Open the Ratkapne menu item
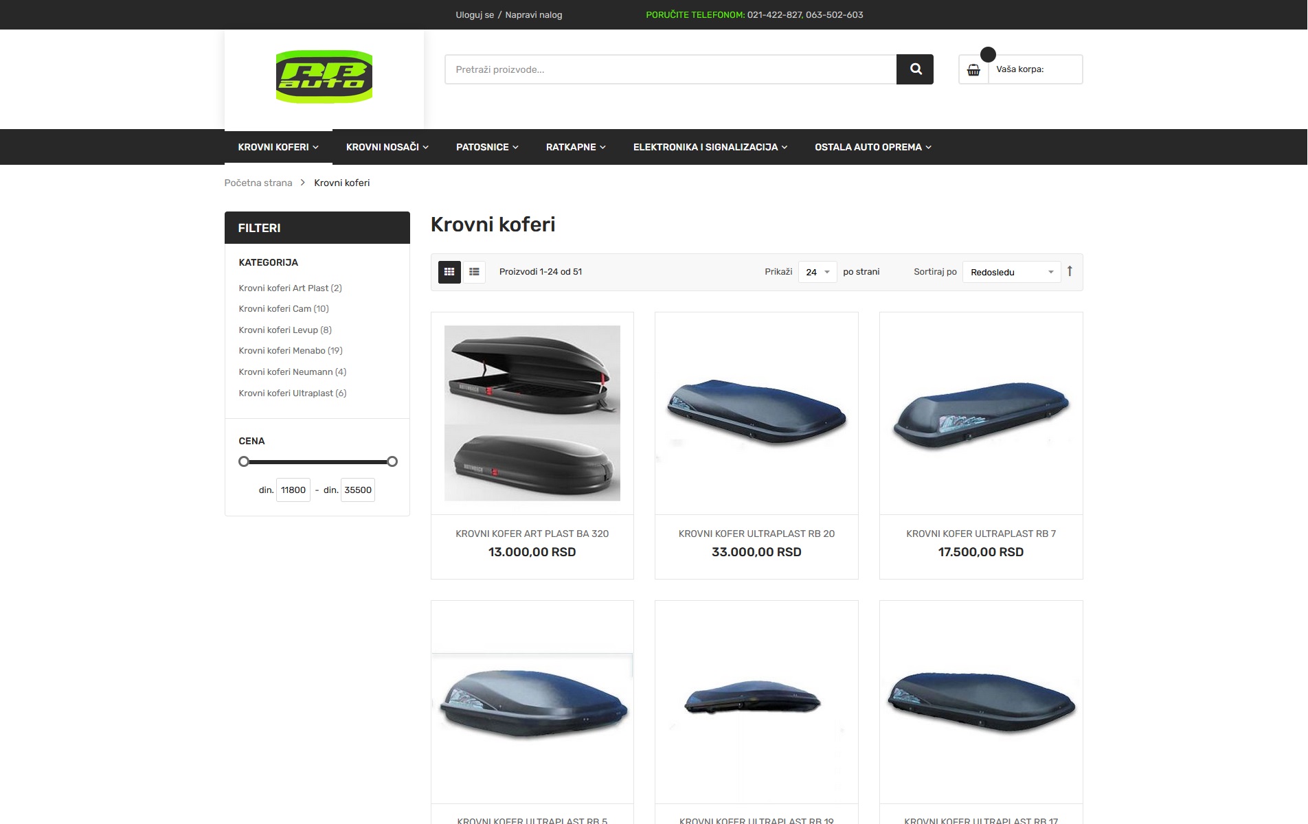Viewport: 1308px width, 824px height. point(576,147)
